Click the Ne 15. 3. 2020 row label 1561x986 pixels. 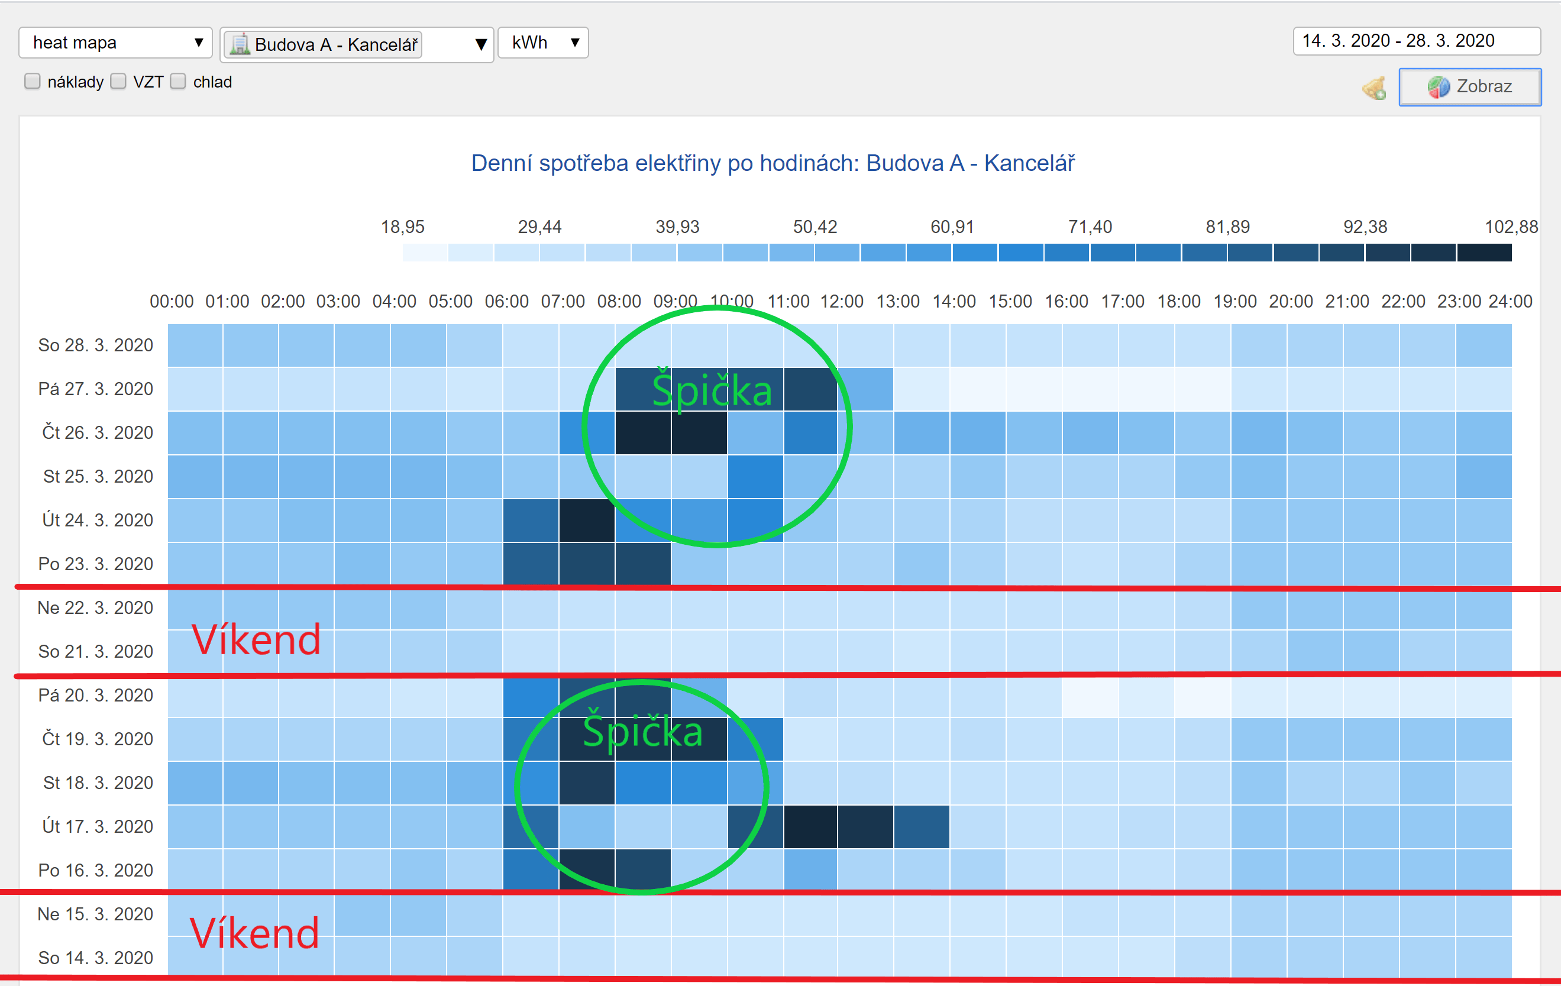click(x=95, y=914)
